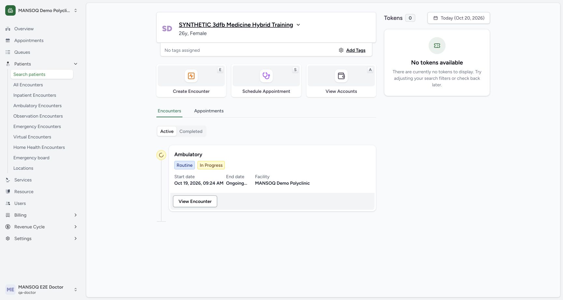Viewport: 563px width, 300px height.
Task: Click the Billing sidebar icon
Action: coord(8,215)
